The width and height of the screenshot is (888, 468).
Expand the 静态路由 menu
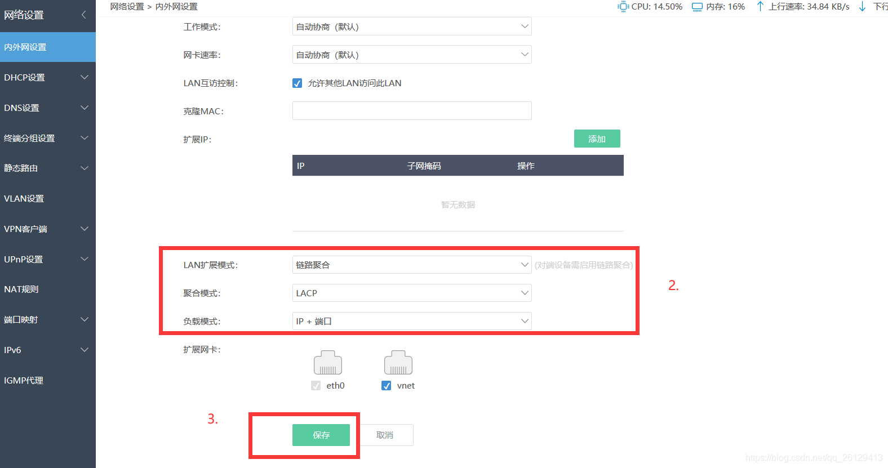pyautogui.click(x=48, y=168)
